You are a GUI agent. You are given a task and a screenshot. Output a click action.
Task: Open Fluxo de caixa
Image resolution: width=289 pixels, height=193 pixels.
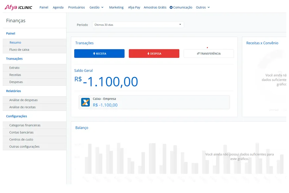click(x=34, y=50)
